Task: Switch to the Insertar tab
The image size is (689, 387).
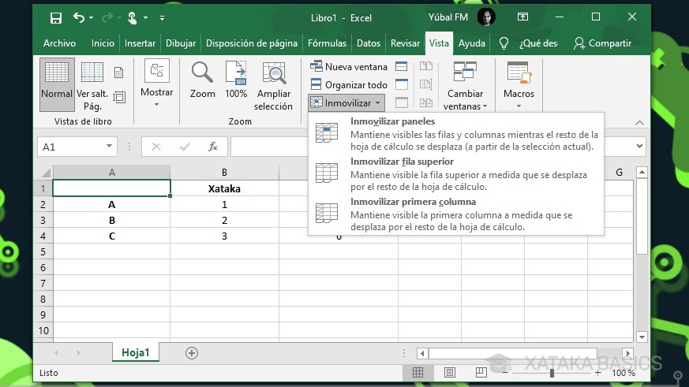Action: click(x=140, y=43)
